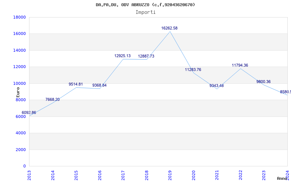The height and width of the screenshot is (182, 291).
Task: Select the data label 12925.13
Action: point(122,56)
